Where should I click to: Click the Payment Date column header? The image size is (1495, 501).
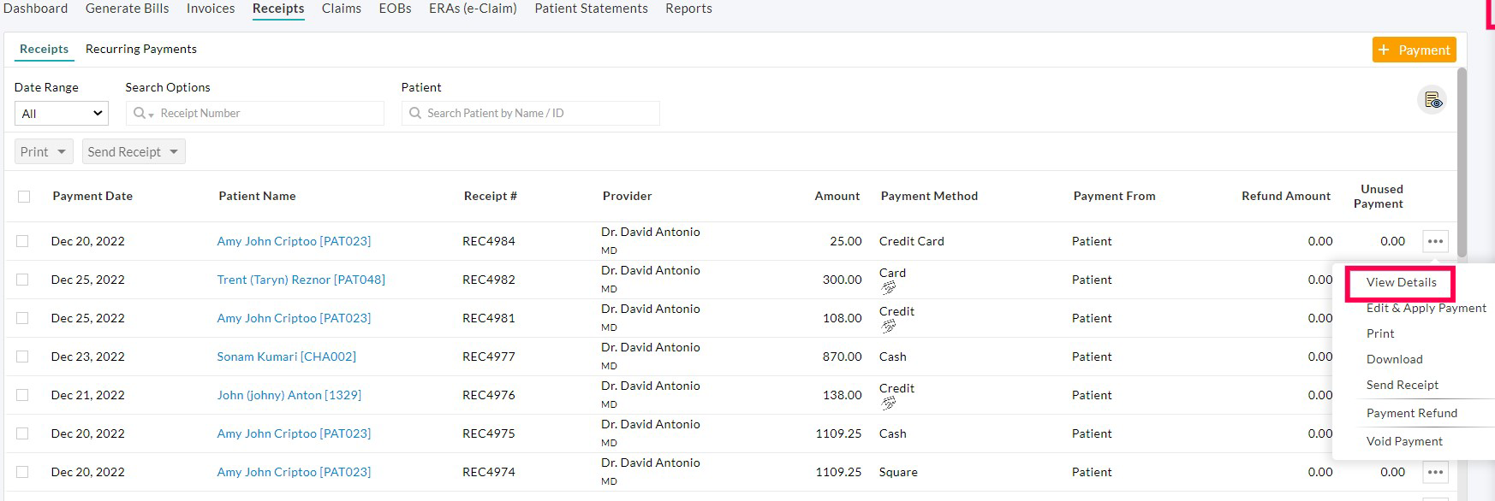coord(92,196)
